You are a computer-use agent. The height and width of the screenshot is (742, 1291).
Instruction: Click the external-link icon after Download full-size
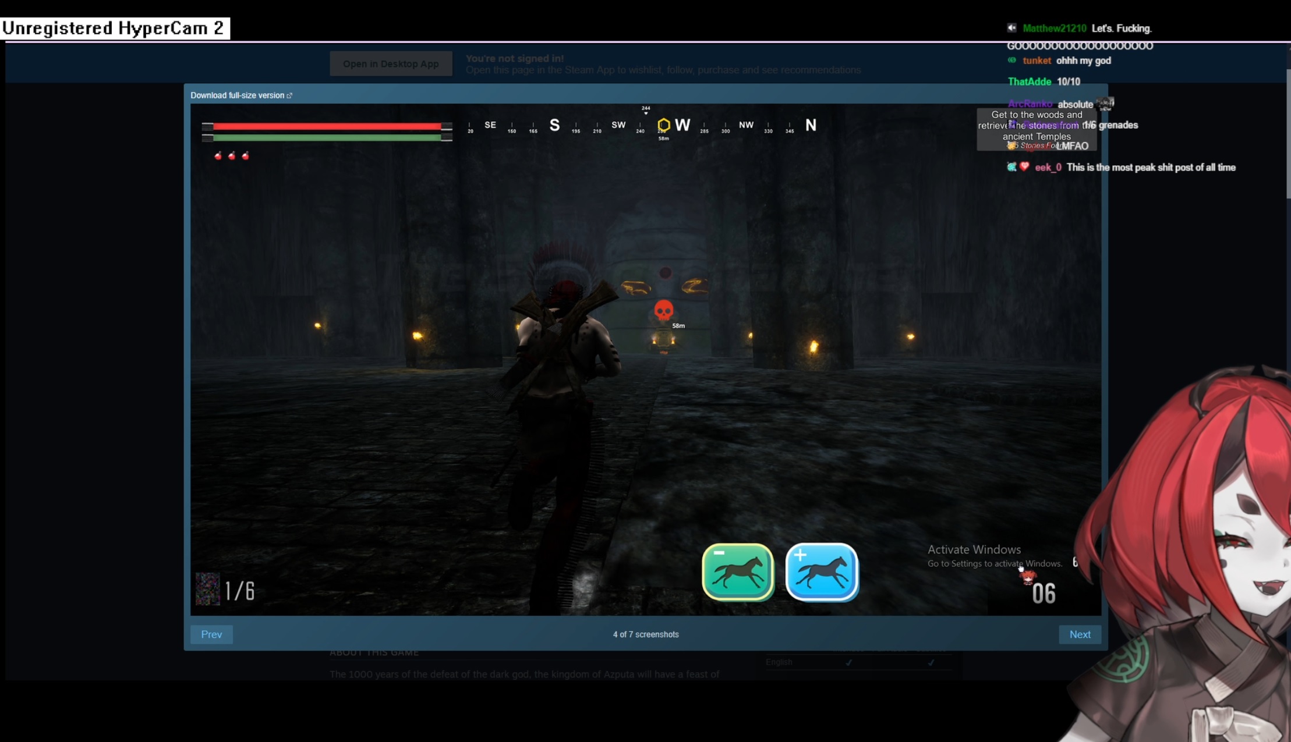coord(289,95)
